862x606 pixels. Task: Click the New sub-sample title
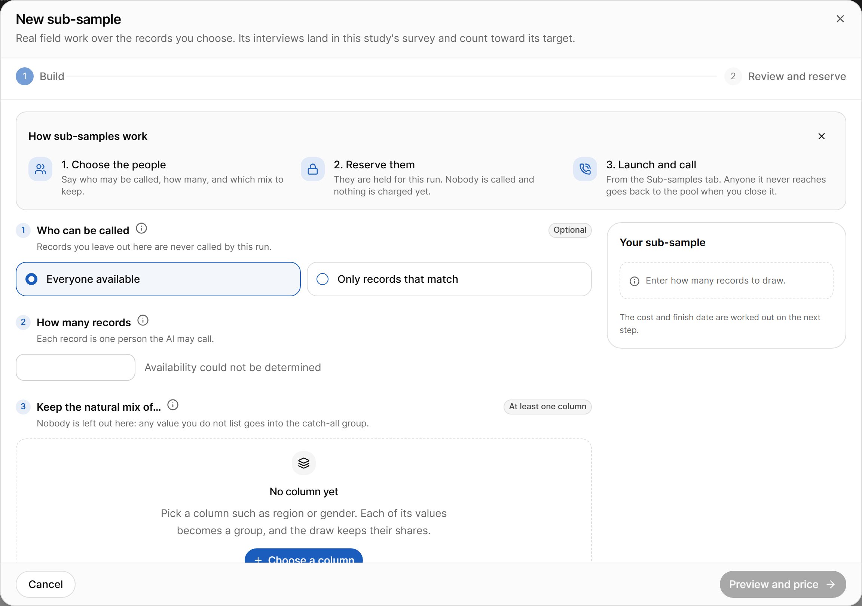(68, 19)
